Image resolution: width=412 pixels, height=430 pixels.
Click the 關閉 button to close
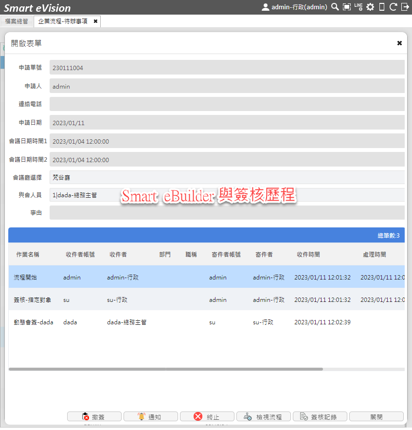[x=376, y=416]
